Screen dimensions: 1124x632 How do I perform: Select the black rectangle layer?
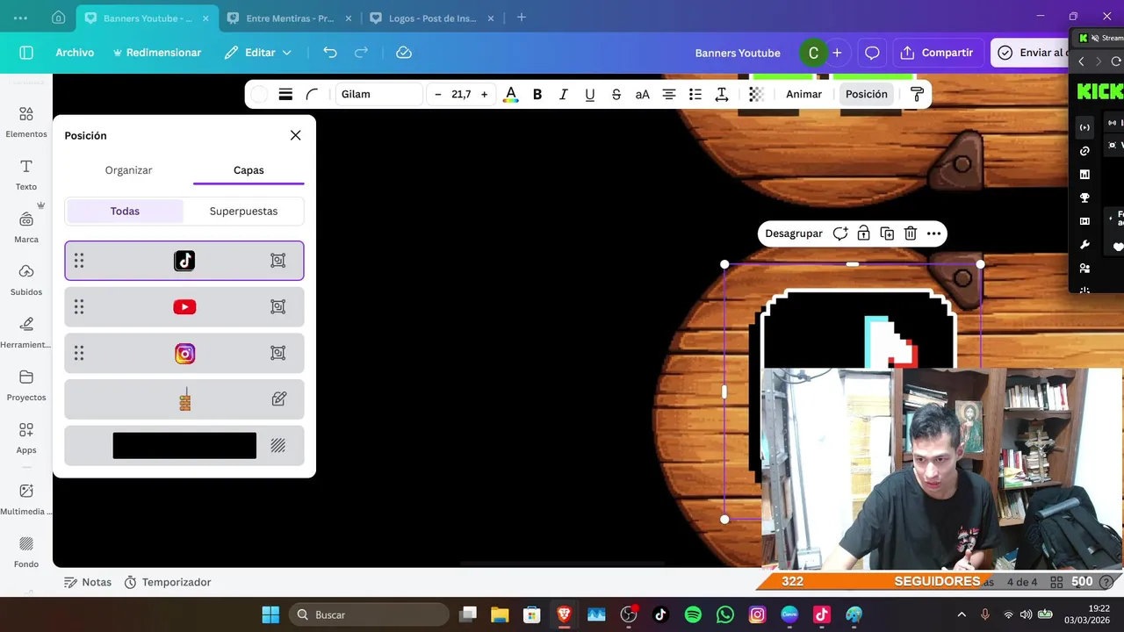pos(184,446)
